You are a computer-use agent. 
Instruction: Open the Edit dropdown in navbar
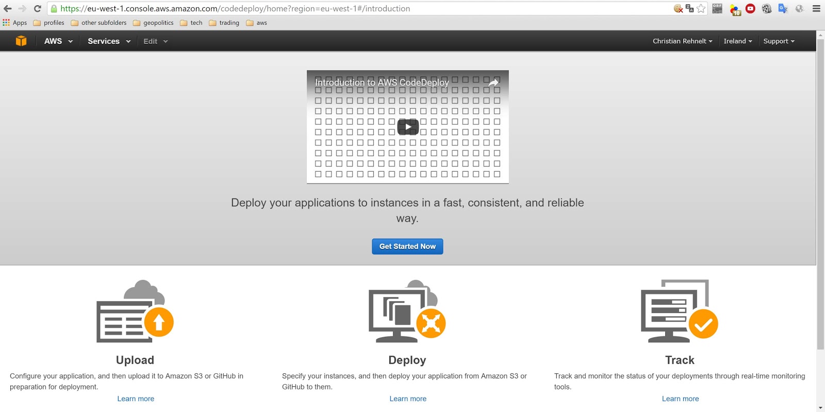point(155,41)
